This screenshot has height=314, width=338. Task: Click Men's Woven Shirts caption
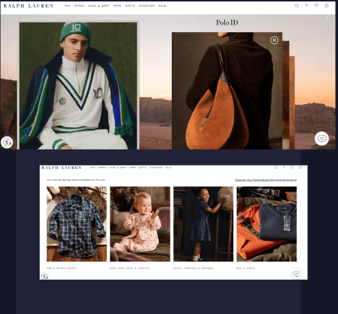(62, 268)
